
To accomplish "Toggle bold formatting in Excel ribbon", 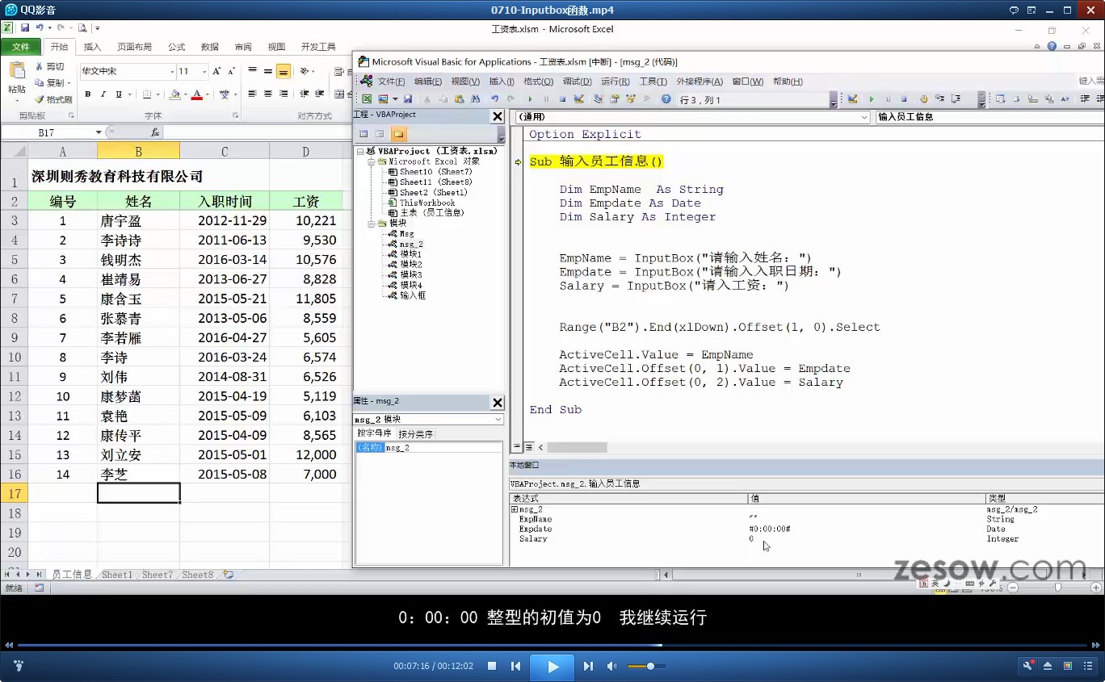I will 87,94.
